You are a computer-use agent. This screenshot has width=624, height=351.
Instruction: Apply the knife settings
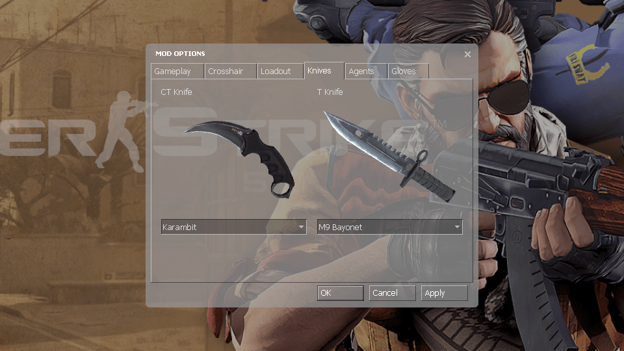coord(444,293)
